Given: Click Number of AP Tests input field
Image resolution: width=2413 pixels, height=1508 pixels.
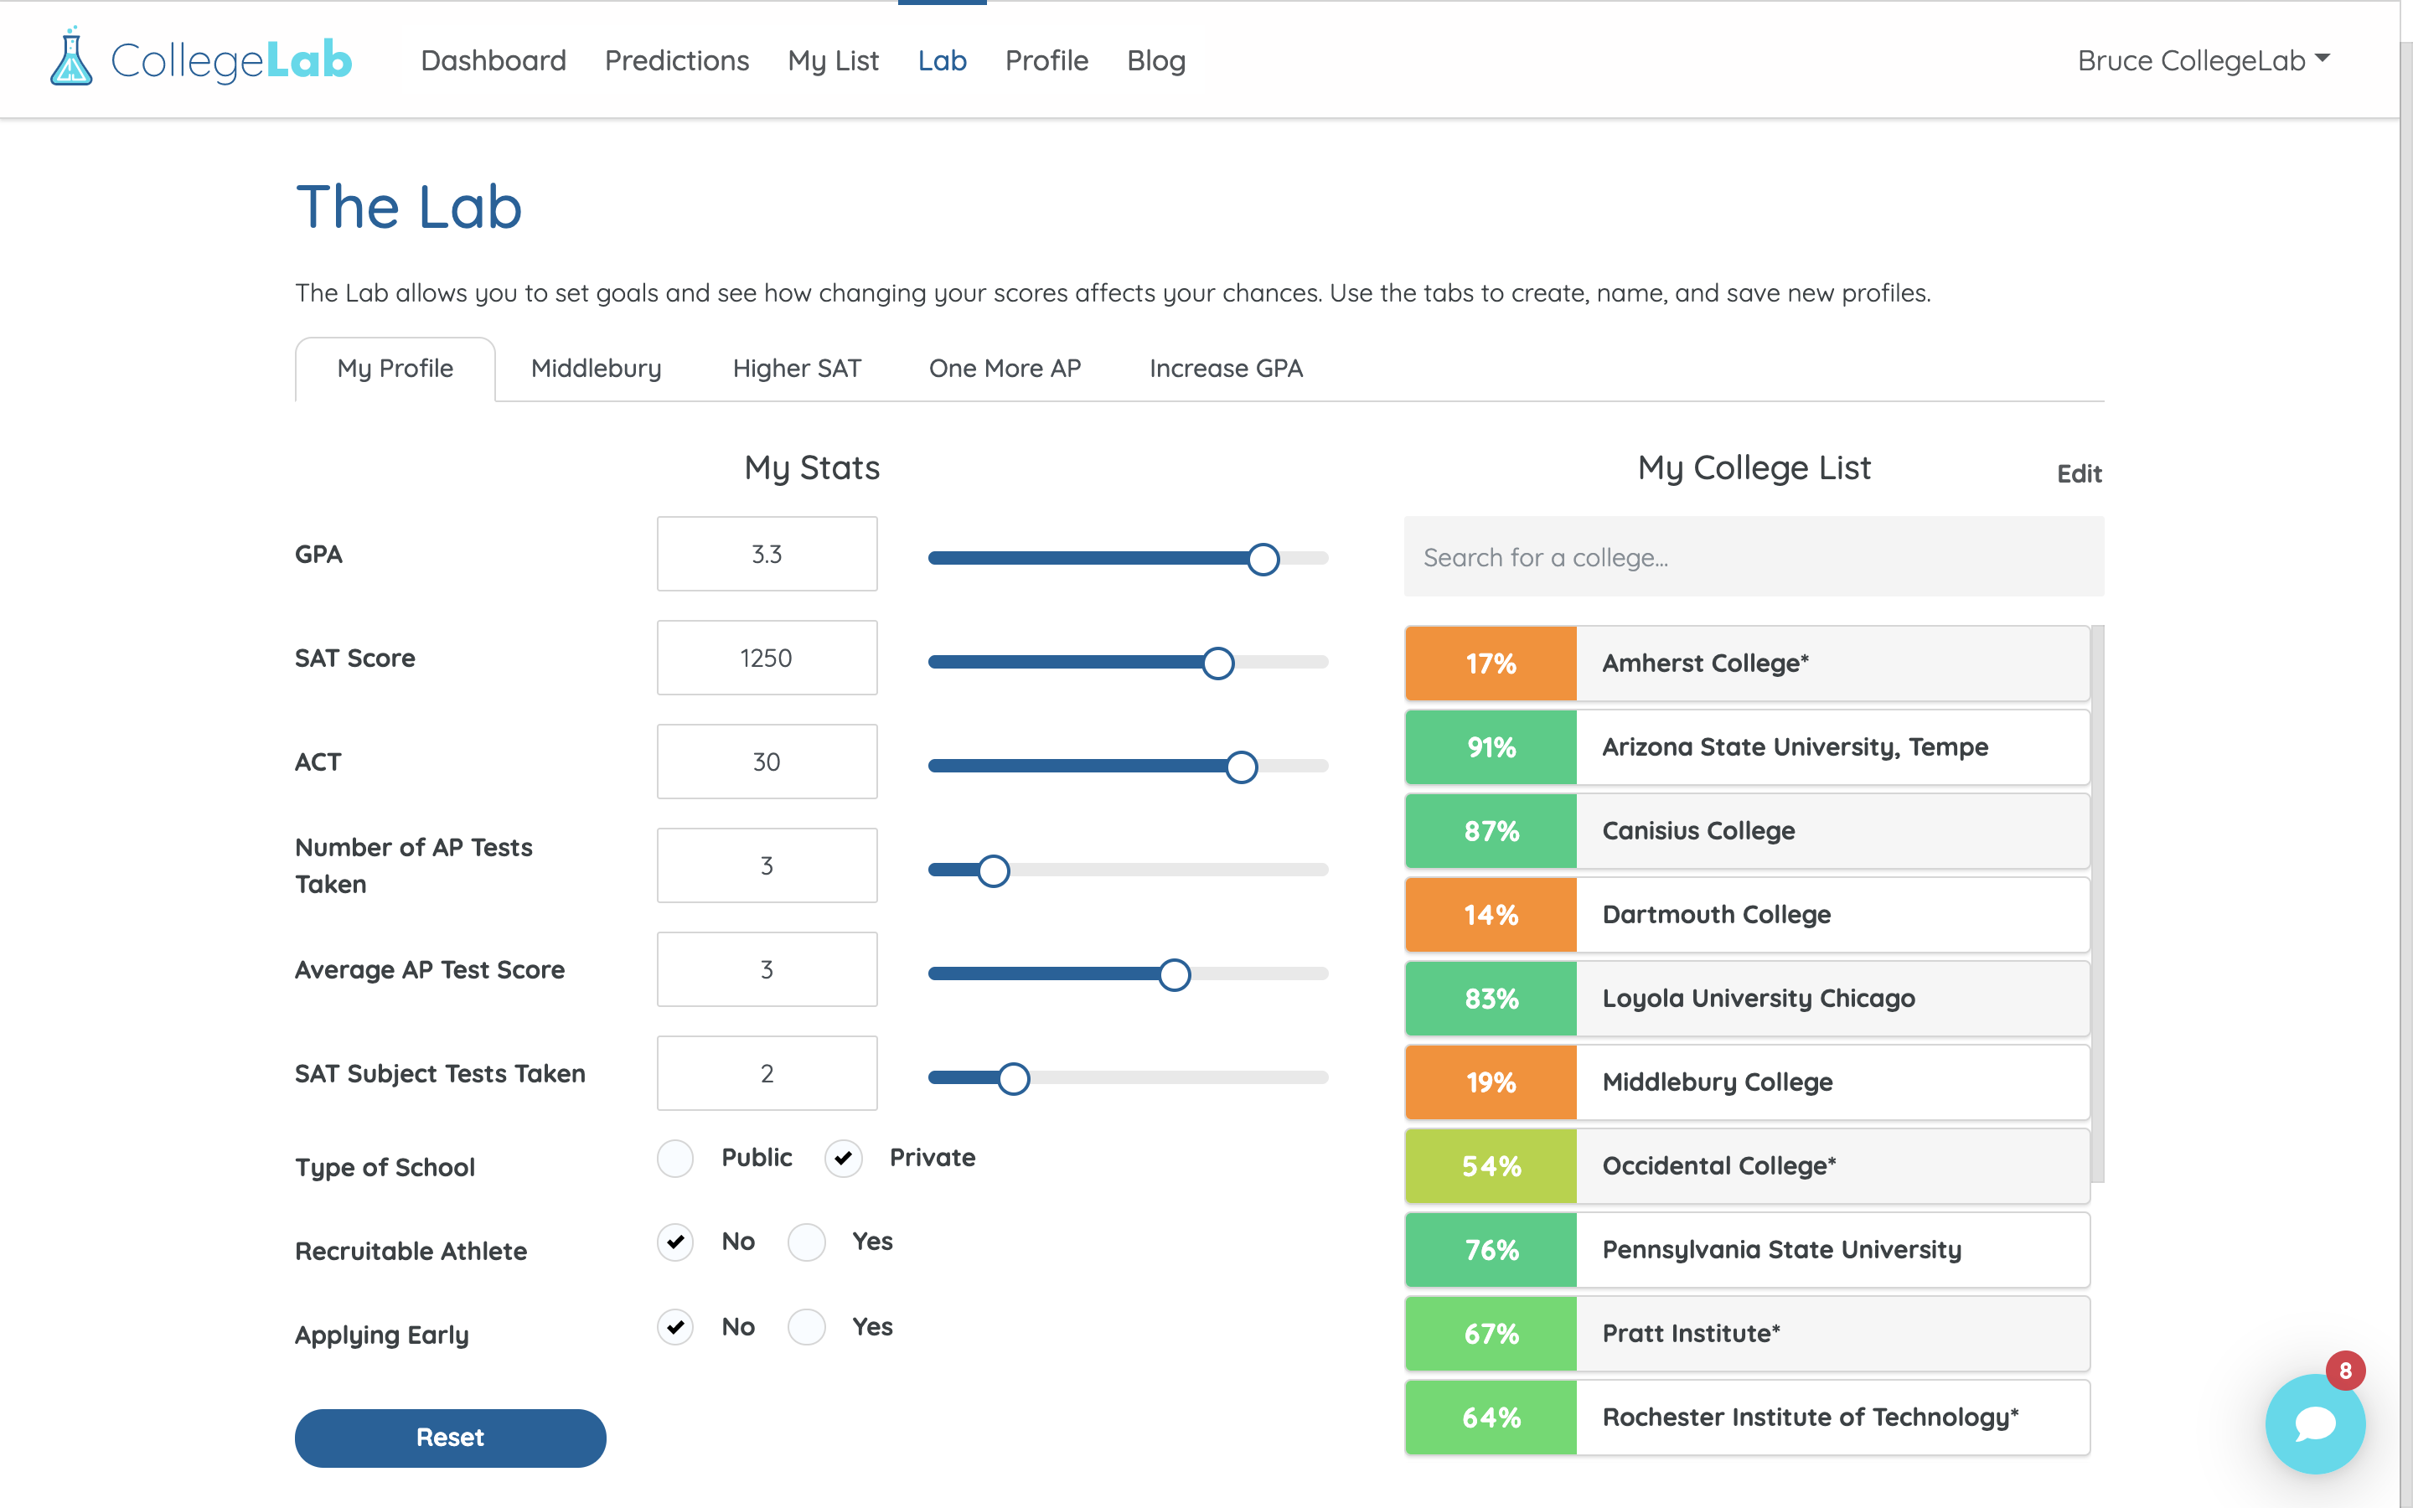Looking at the screenshot, I should [767, 865].
